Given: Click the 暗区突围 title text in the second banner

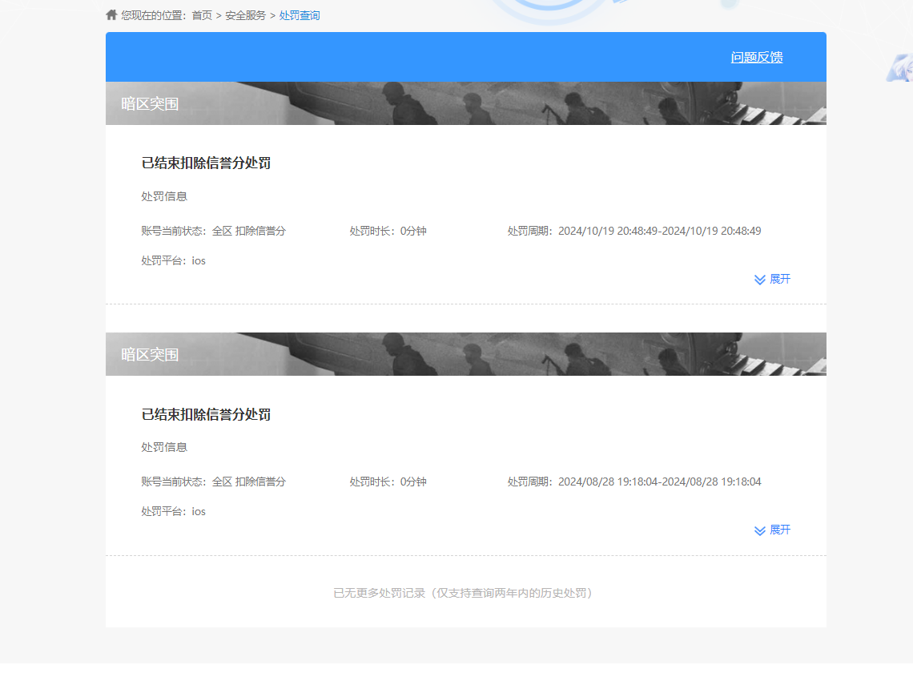Looking at the screenshot, I should click(x=150, y=354).
